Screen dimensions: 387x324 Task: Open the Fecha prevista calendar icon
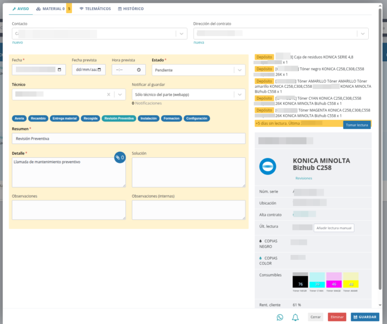tap(99, 70)
